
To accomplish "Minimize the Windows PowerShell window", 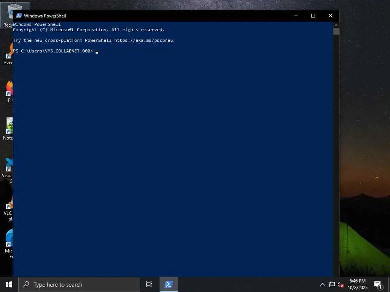I will 296,16.
